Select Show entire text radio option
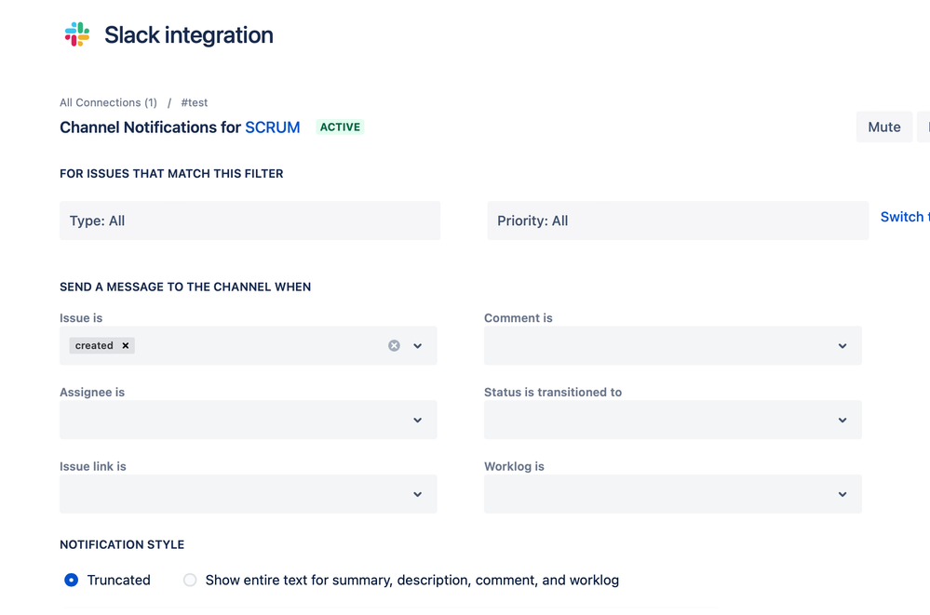Viewport: 930px width, 615px height. (190, 580)
